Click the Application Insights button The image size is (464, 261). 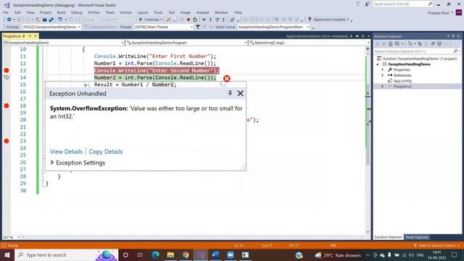(x=328, y=20)
